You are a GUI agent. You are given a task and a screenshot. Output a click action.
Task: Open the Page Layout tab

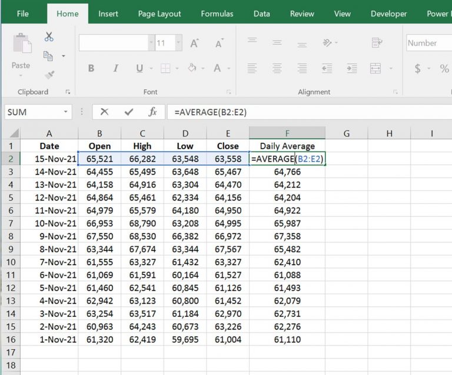pyautogui.click(x=159, y=14)
